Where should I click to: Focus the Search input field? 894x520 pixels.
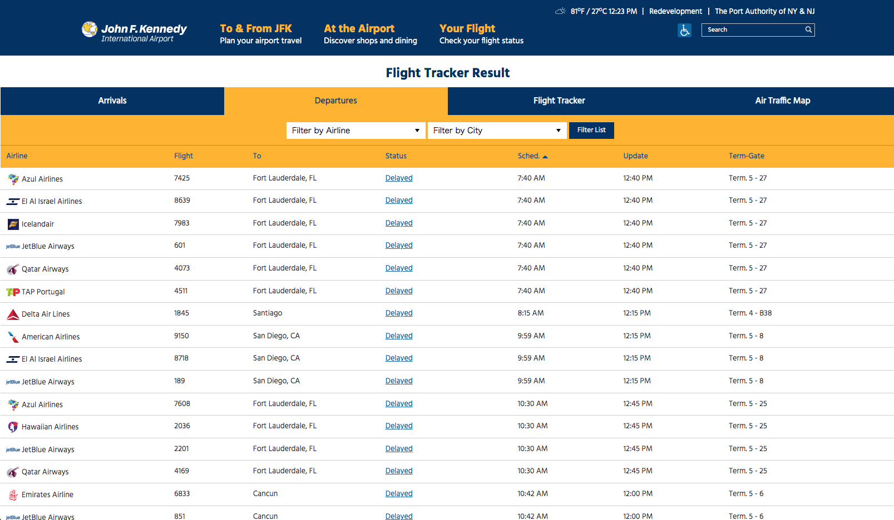pos(752,30)
